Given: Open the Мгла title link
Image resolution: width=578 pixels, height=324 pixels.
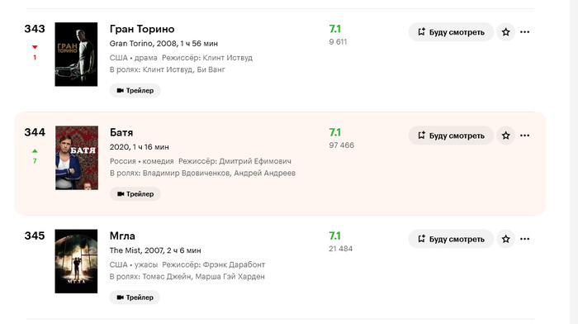Looking at the screenshot, I should tap(122, 236).
